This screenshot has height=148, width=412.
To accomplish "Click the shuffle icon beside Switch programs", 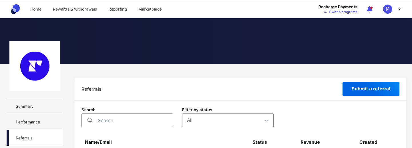I will coord(325,12).
